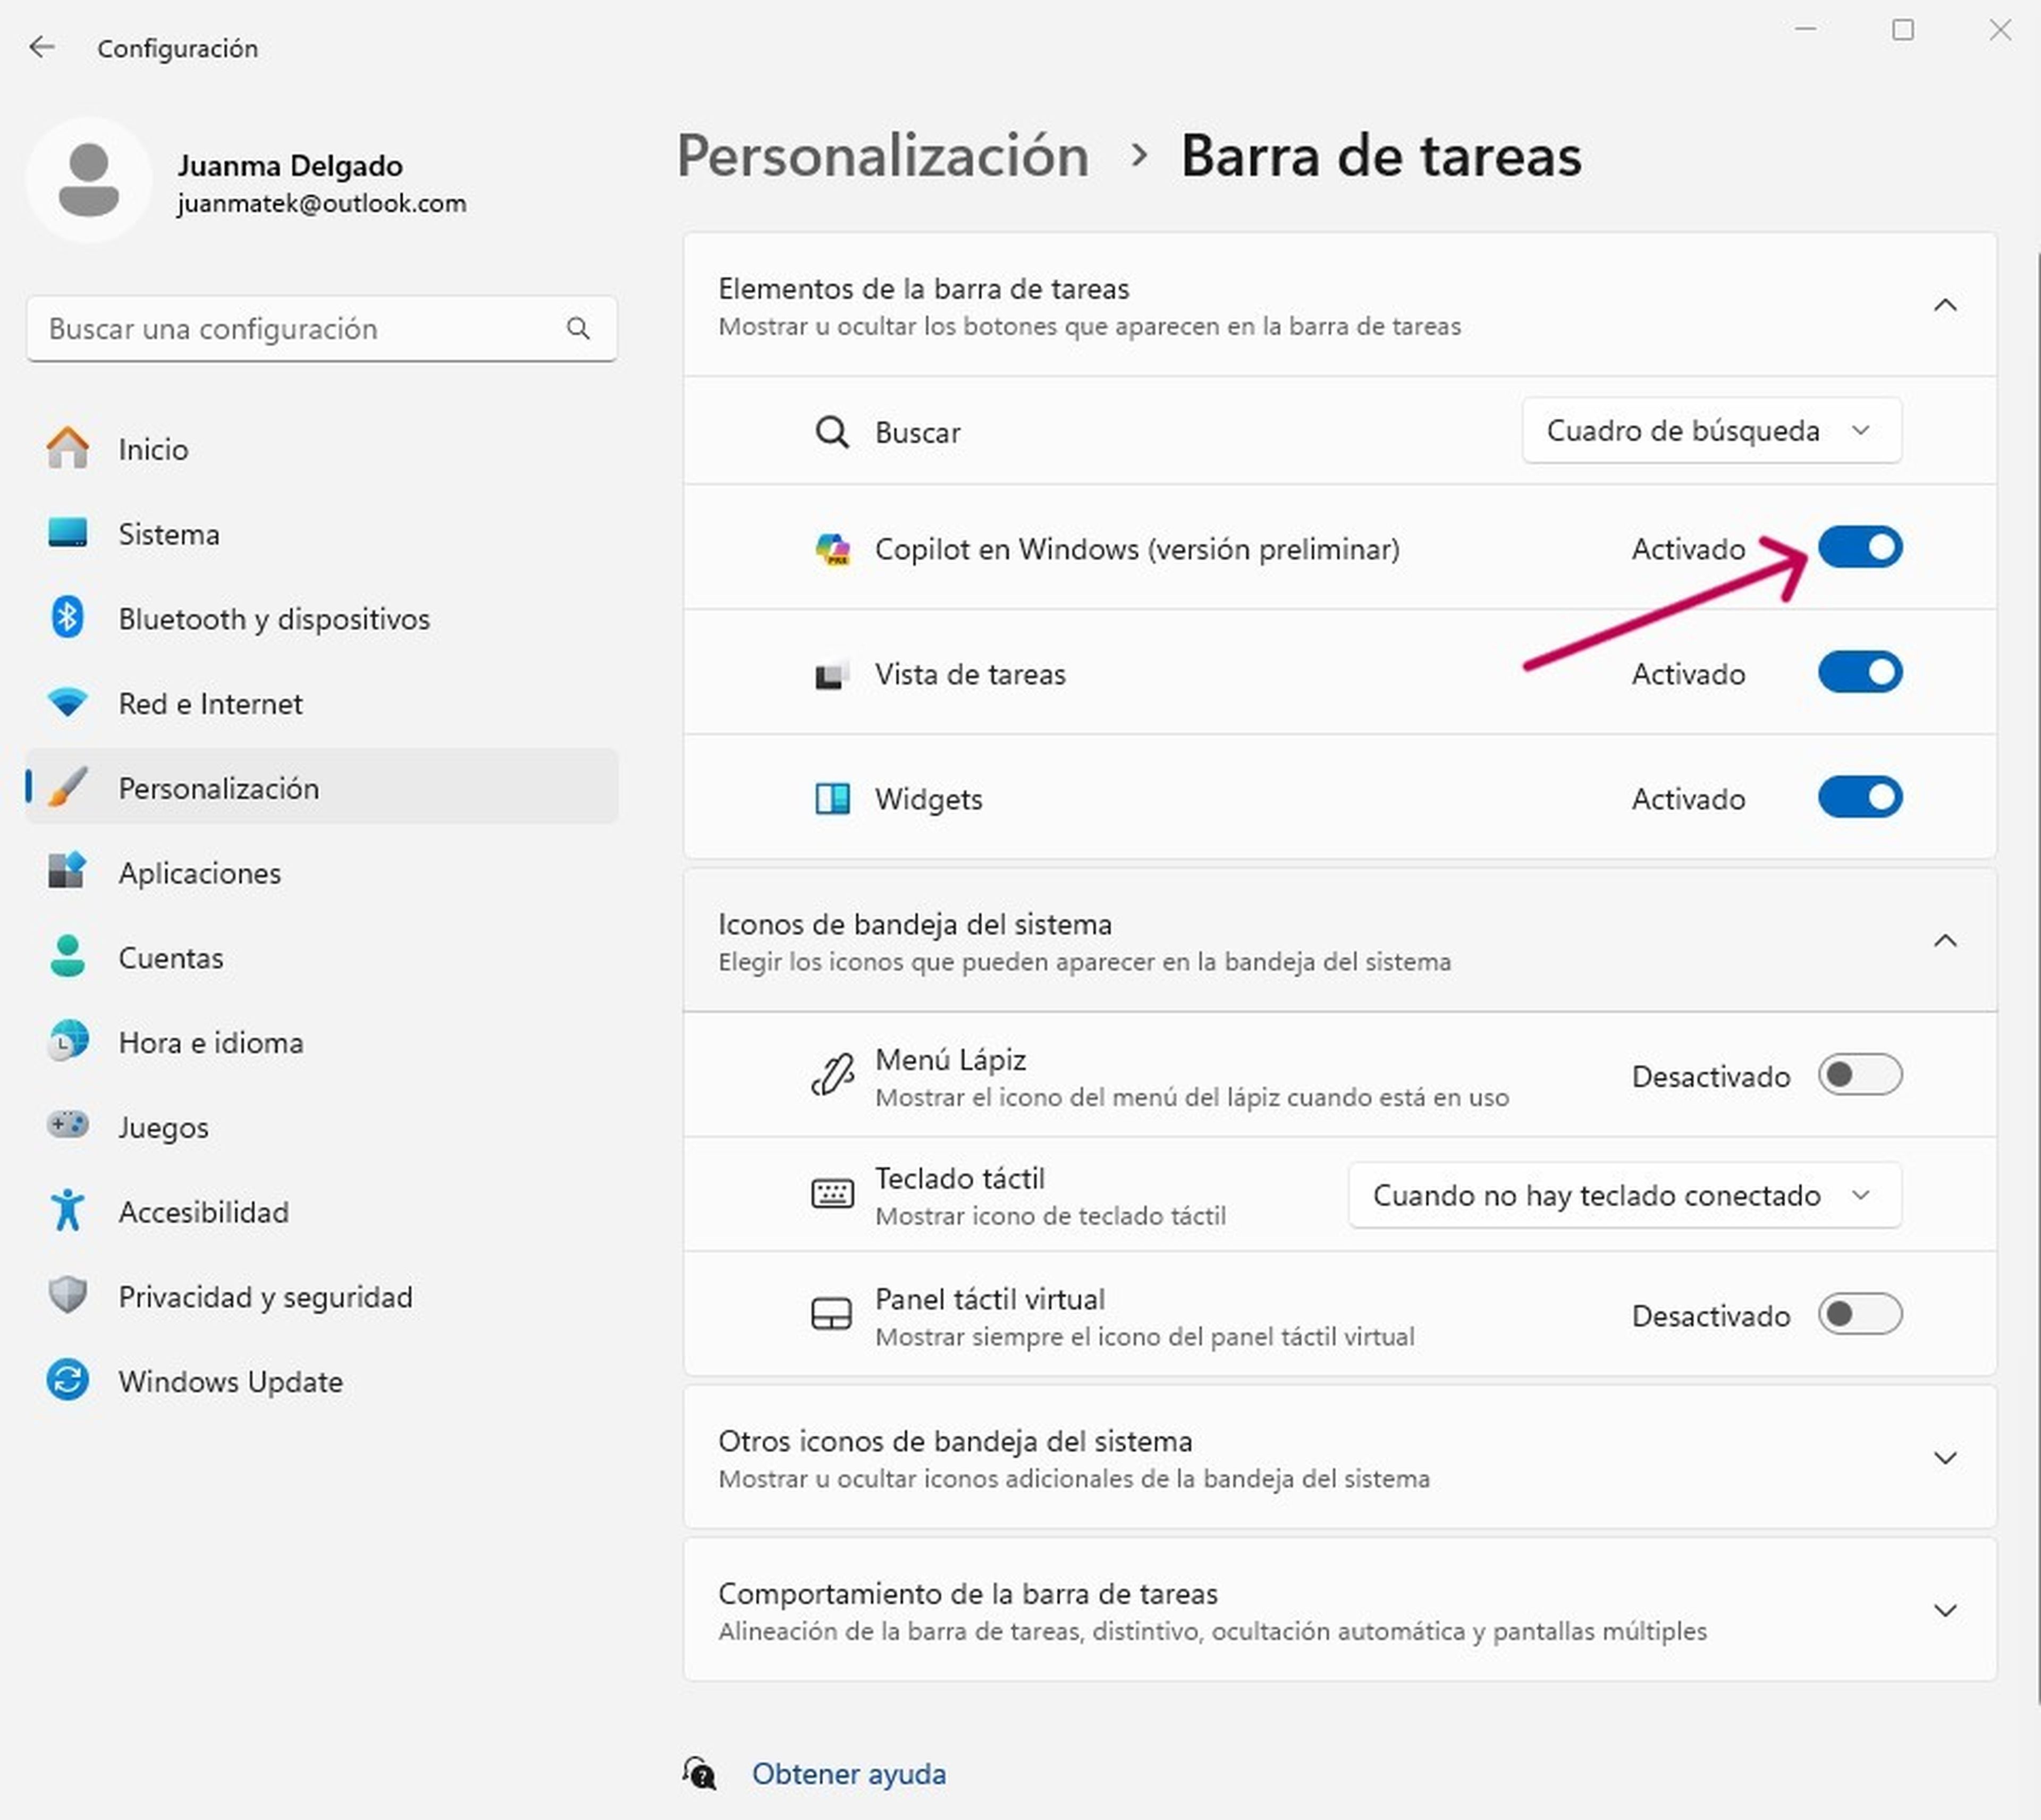The image size is (2041, 1820).
Task: Turn off the Vista de tareas toggle
Action: (x=1860, y=673)
